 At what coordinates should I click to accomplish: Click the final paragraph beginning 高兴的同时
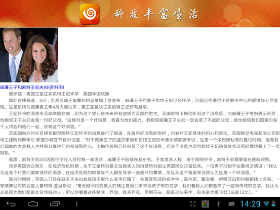click(140, 186)
